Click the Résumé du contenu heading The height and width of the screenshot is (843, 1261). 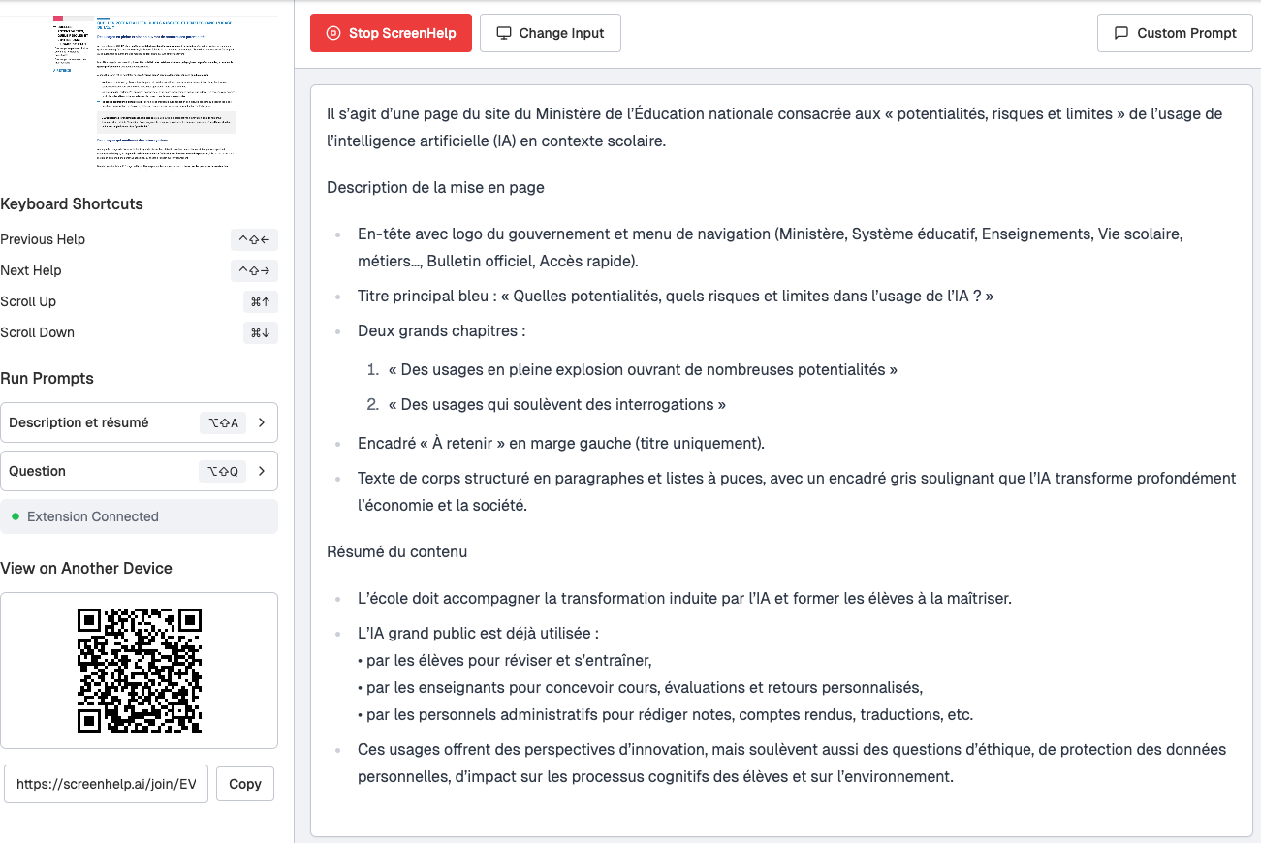coord(396,551)
